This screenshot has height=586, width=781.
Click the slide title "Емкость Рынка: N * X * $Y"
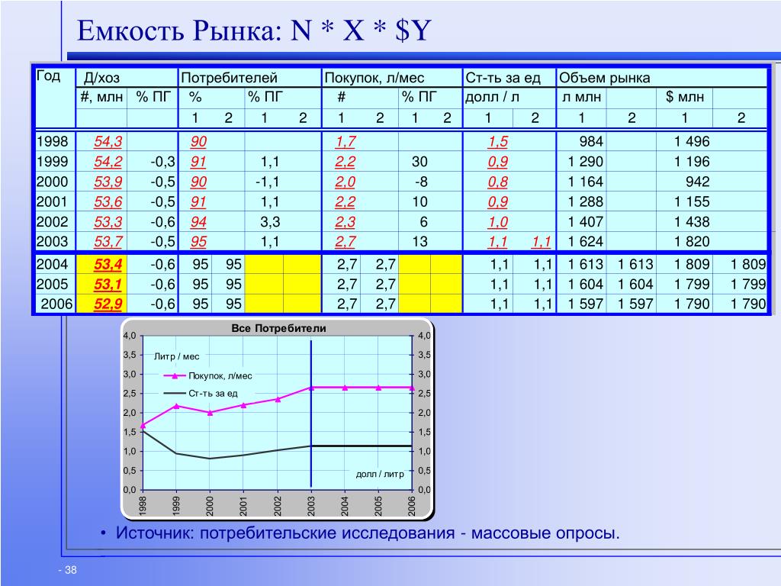[x=254, y=31]
